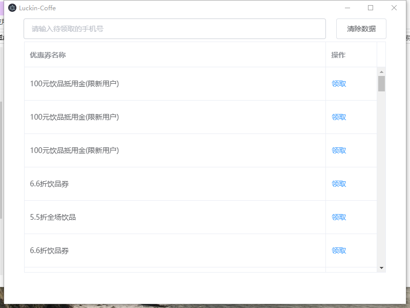Select the first 100元饮品抵用金(限新用户) name cell
Viewport: 410px width, 308px height.
(175, 84)
